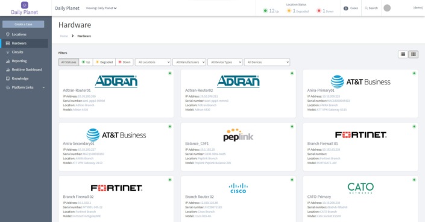The width and height of the screenshot is (425, 222).
Task: Open Hardware in the sidebar
Action: tap(24, 43)
